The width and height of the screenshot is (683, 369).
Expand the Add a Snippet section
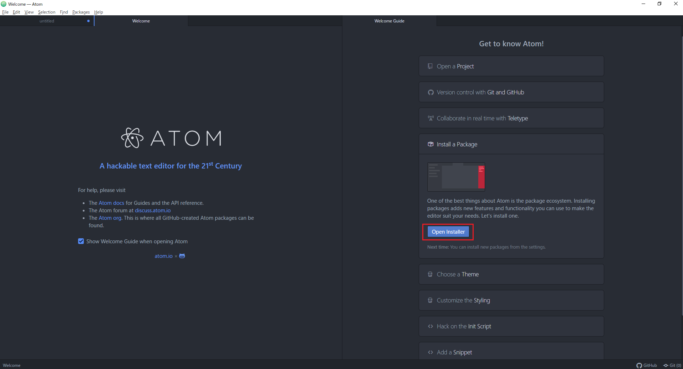(x=511, y=352)
